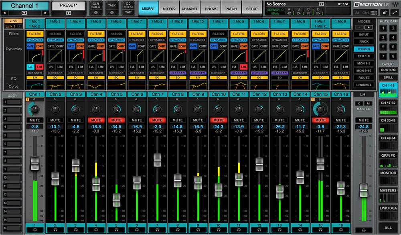Click the Chn 7 fader handle
The image size is (401, 235).
pos(157,160)
